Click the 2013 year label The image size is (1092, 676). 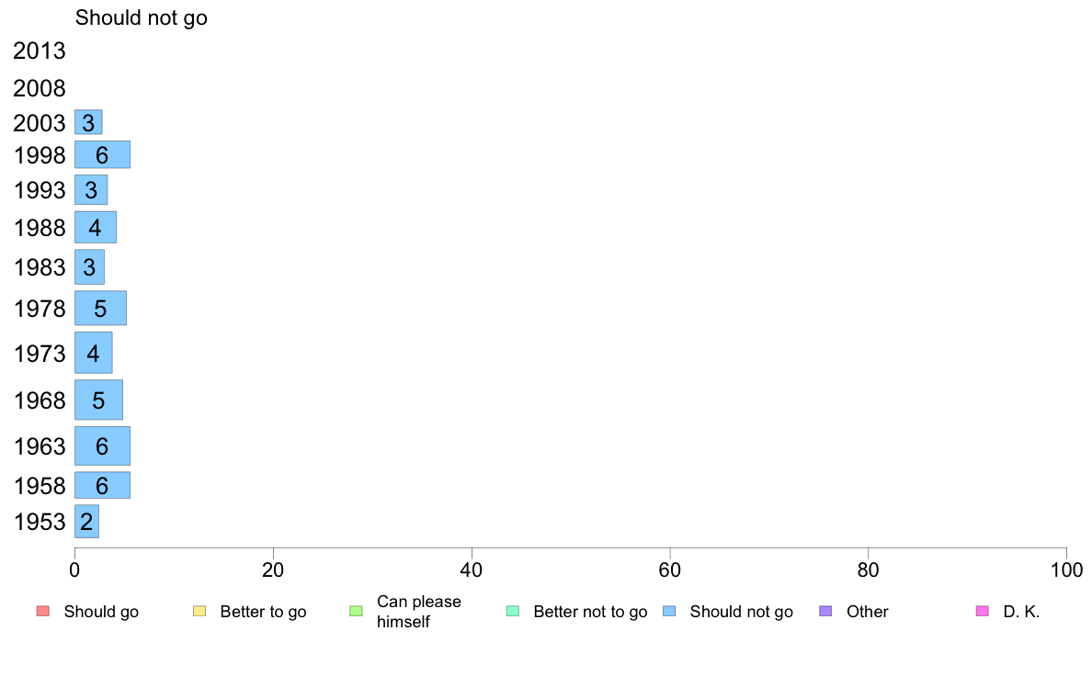pyautogui.click(x=39, y=51)
